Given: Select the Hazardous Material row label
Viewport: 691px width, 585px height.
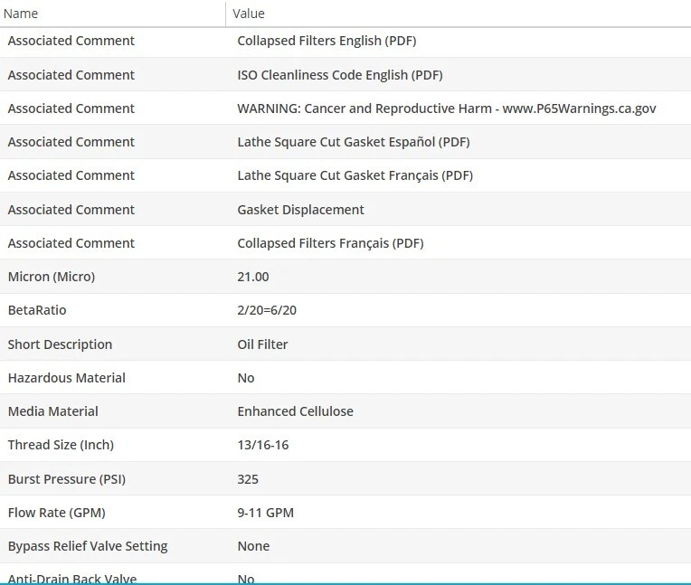Looking at the screenshot, I should 66,378.
